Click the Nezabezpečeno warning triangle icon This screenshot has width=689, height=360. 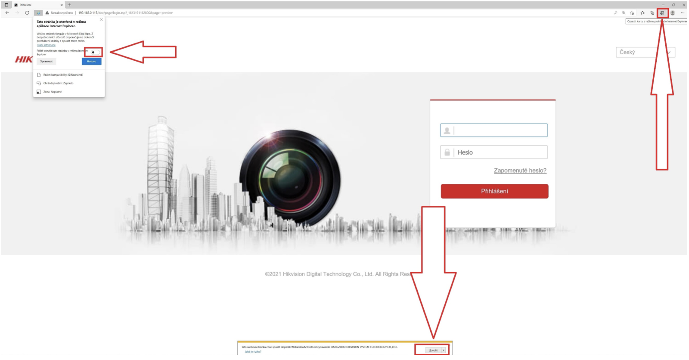pyautogui.click(x=47, y=13)
